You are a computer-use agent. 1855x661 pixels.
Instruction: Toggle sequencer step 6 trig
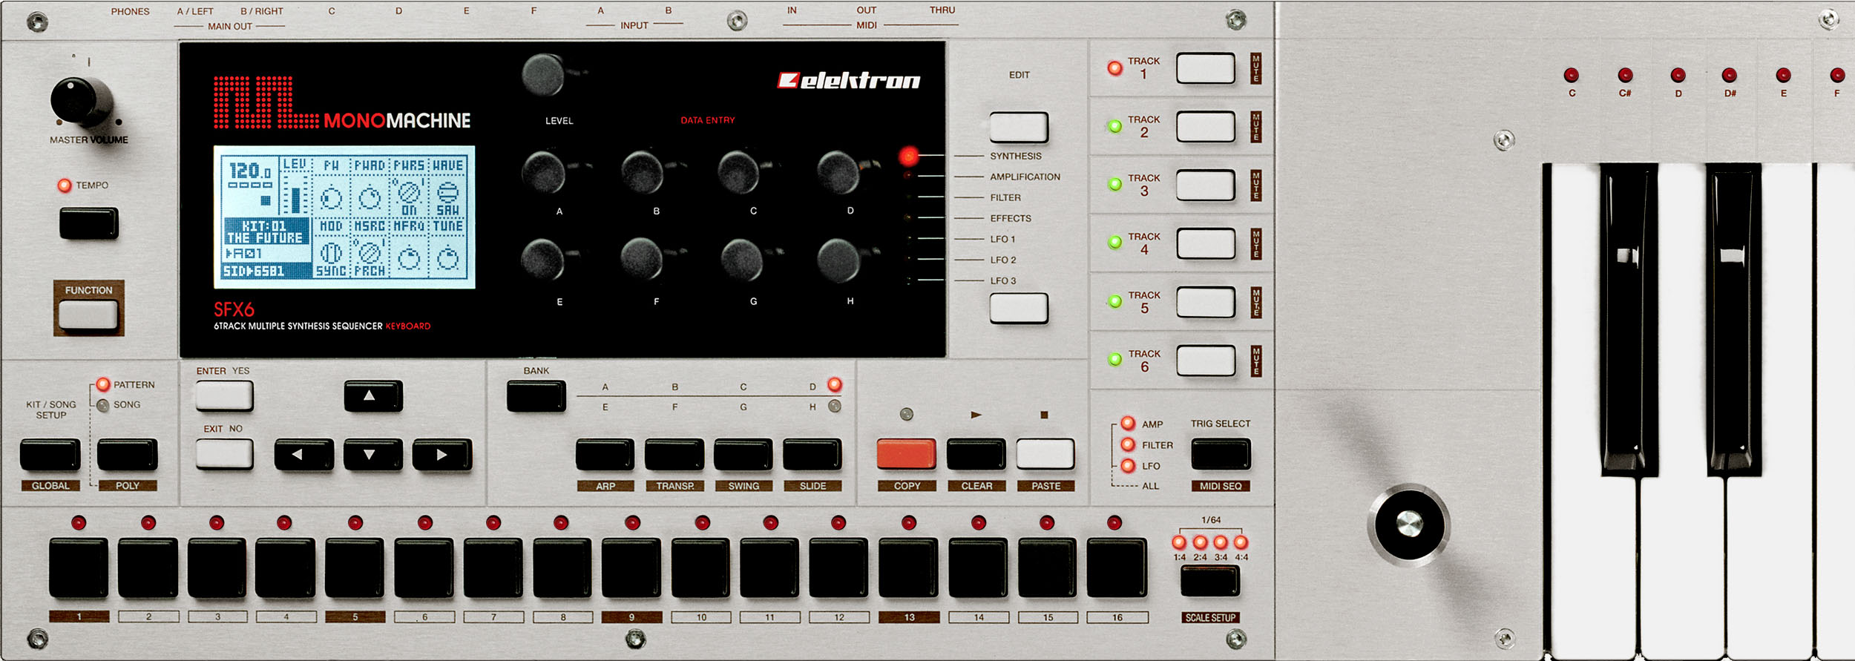[x=424, y=568]
